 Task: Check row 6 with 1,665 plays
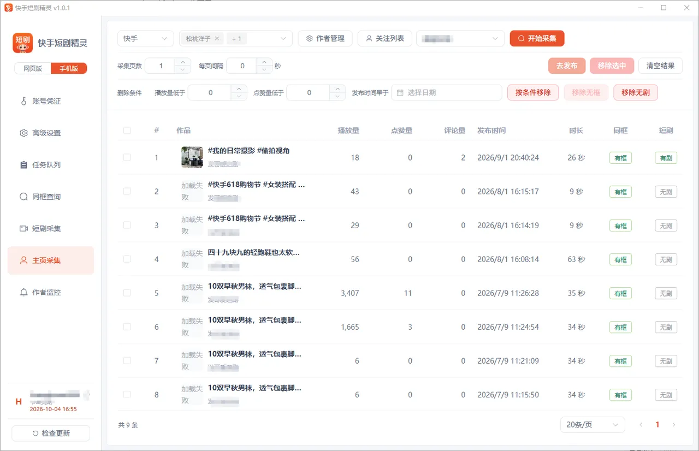(127, 327)
